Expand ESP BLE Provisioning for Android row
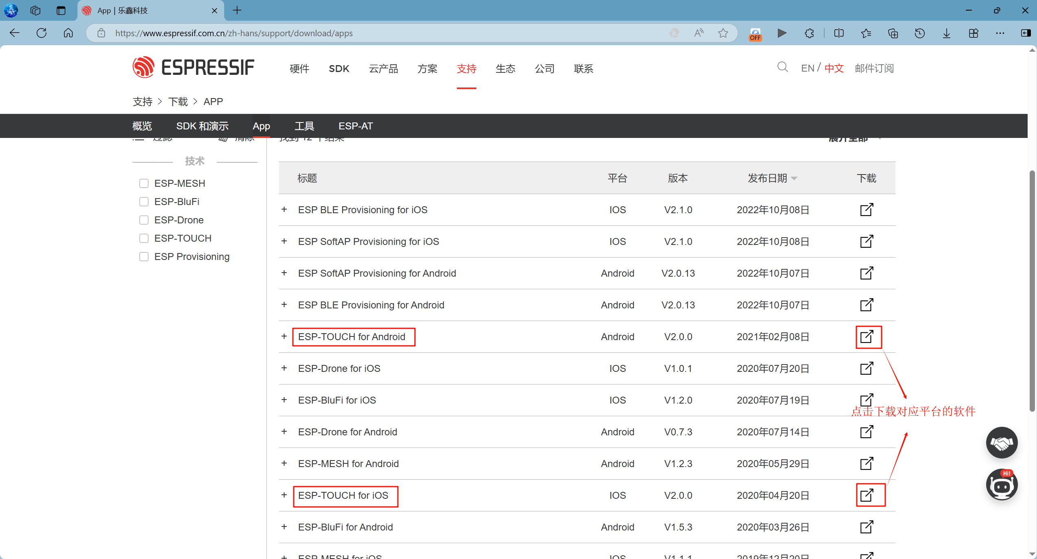 [284, 304]
